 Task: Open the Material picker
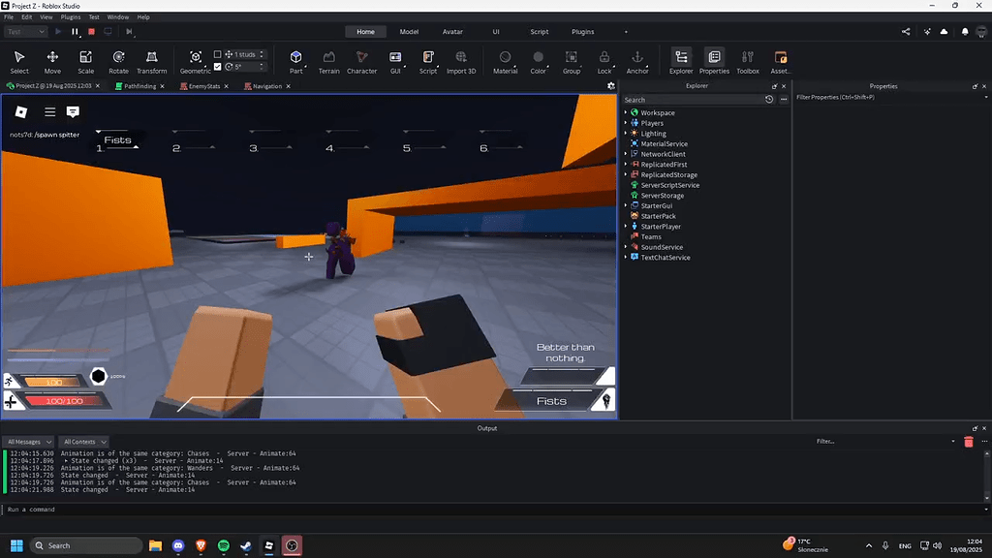[x=505, y=62]
